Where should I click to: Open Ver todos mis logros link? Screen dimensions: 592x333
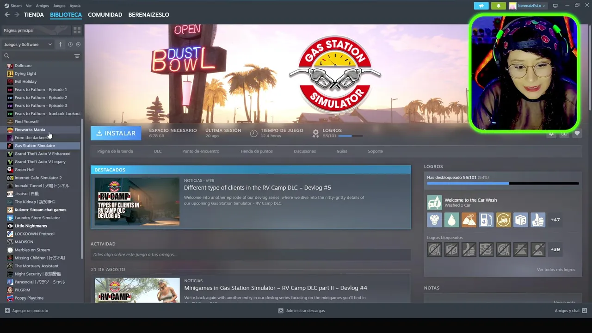[556, 270]
